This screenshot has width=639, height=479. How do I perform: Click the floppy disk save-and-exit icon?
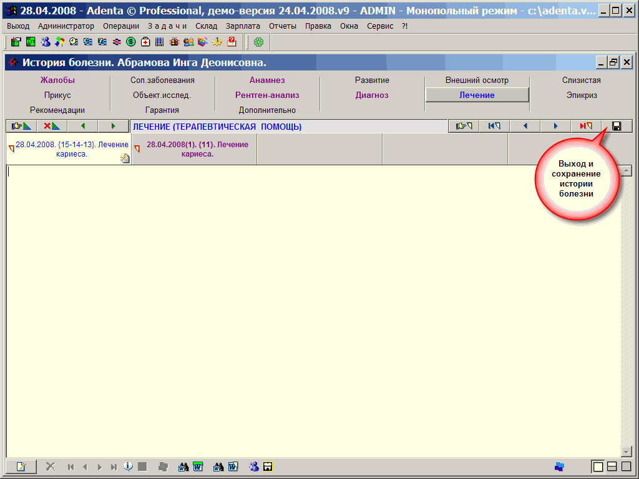[617, 126]
